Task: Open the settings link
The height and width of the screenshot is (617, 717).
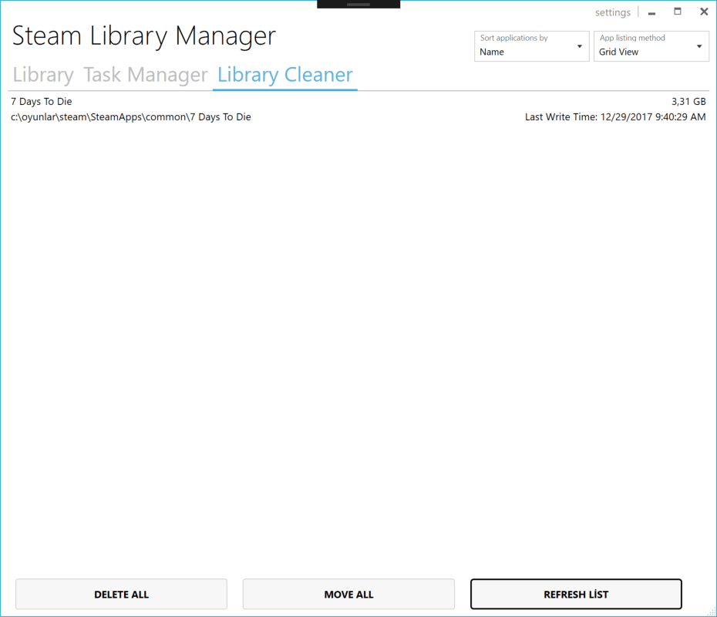Action: click(613, 12)
